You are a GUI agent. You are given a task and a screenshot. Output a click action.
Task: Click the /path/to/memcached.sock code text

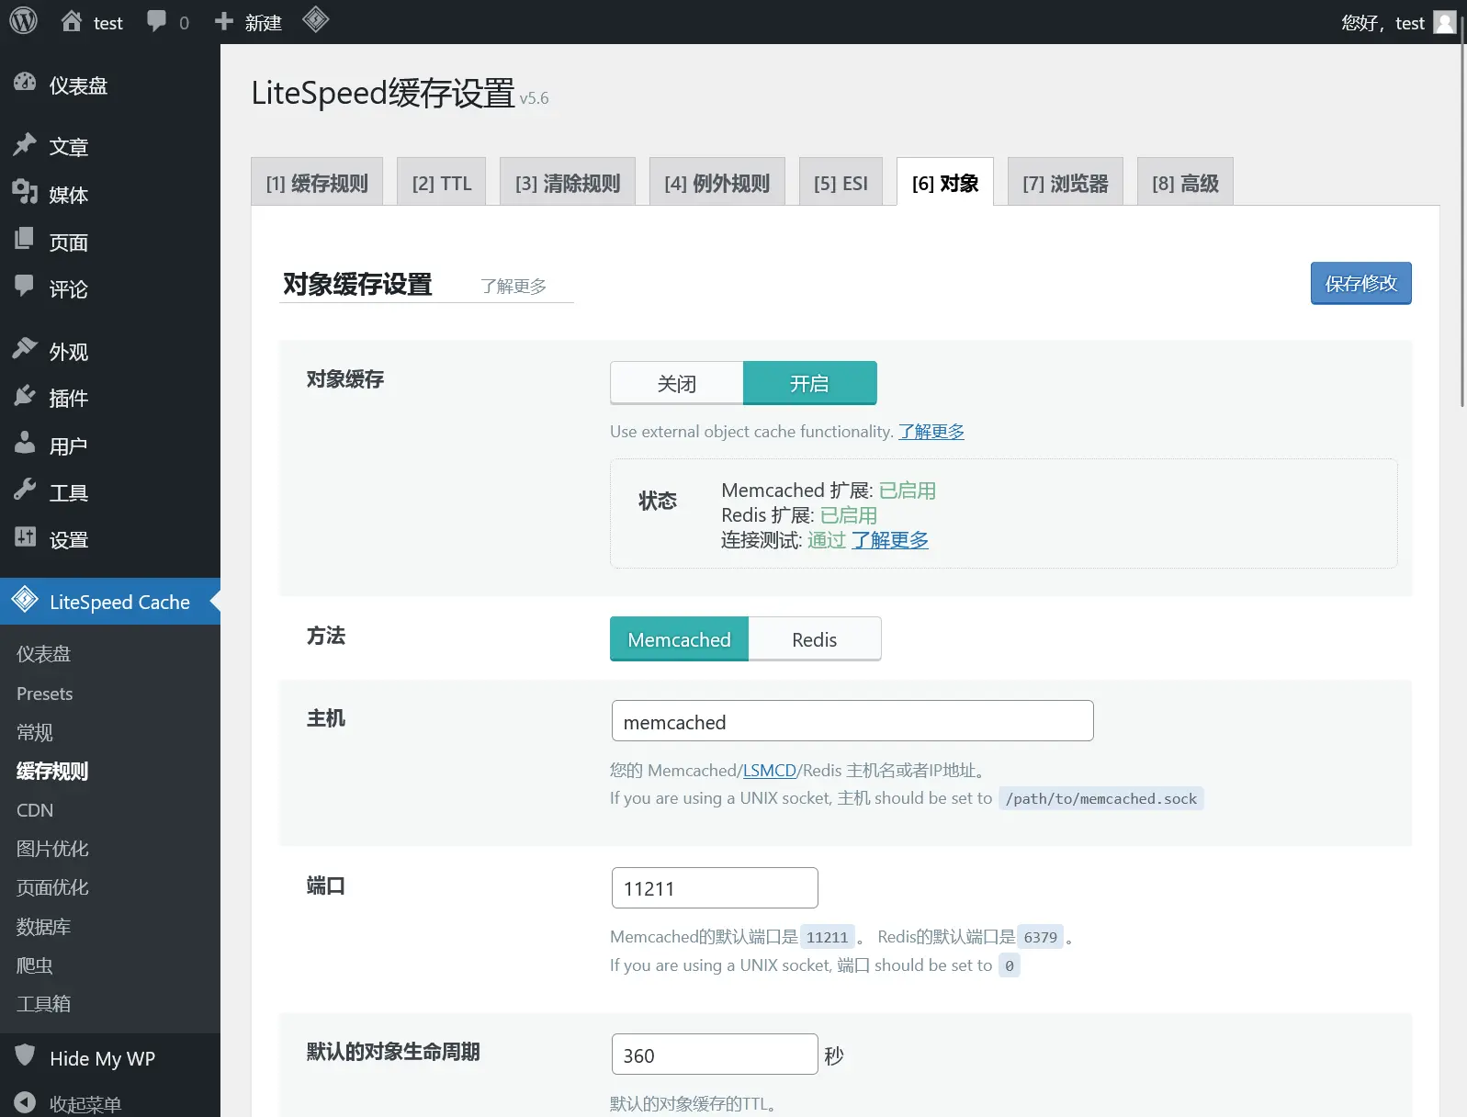tap(1101, 798)
